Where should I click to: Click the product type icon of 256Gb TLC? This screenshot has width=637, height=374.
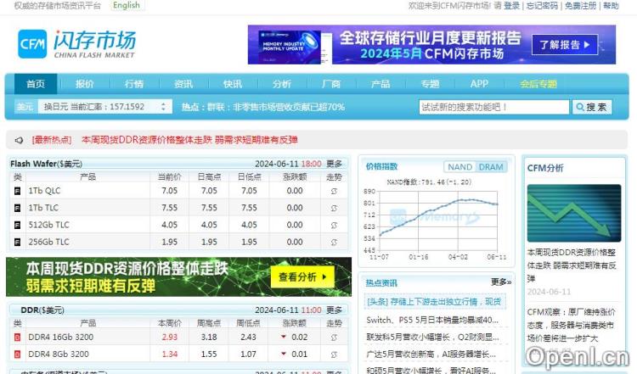click(18, 243)
